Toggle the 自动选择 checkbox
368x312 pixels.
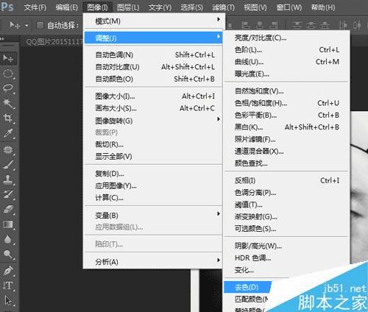(x=40, y=25)
